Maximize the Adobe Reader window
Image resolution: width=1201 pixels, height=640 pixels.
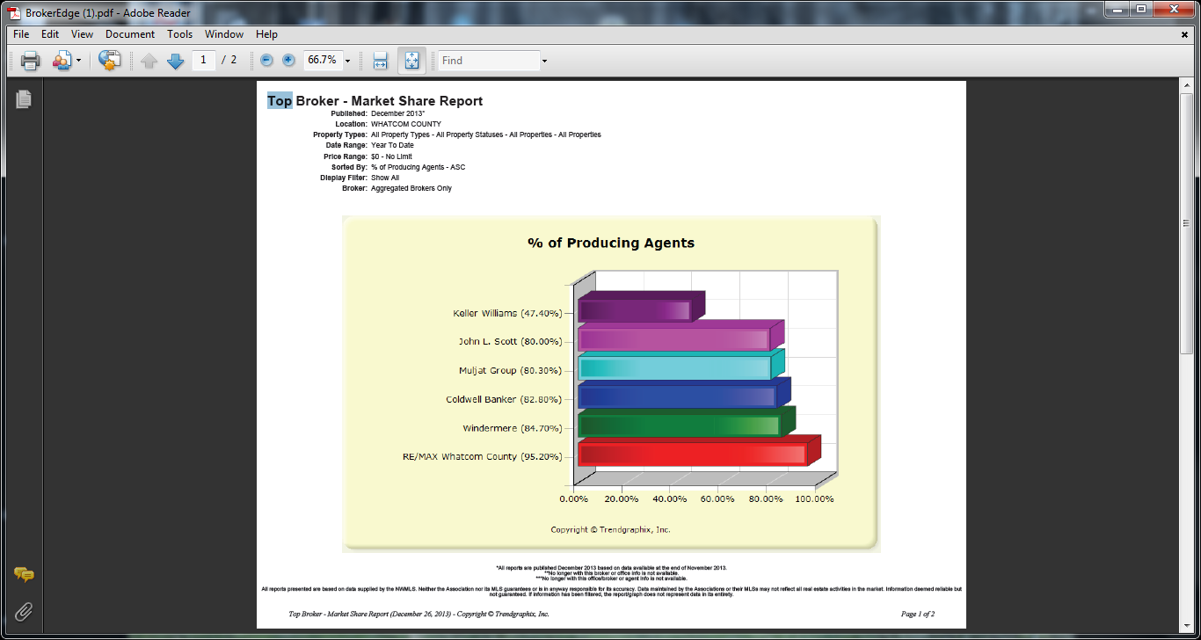[x=1140, y=9]
